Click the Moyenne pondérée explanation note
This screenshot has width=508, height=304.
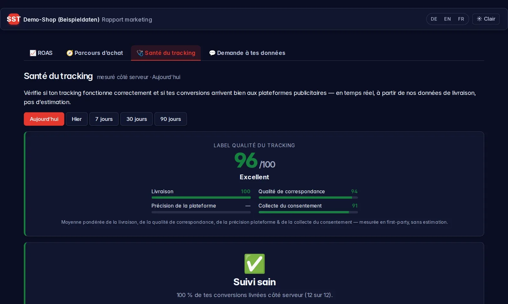254,222
